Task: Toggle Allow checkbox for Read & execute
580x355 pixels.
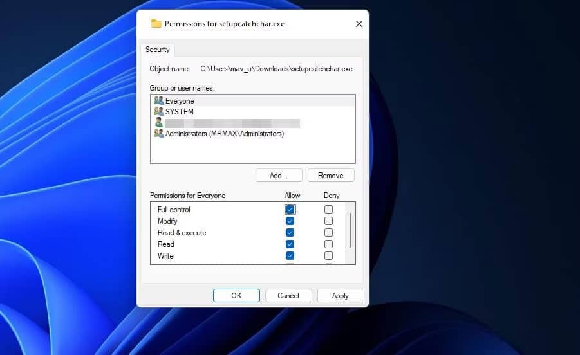Action: coord(290,232)
